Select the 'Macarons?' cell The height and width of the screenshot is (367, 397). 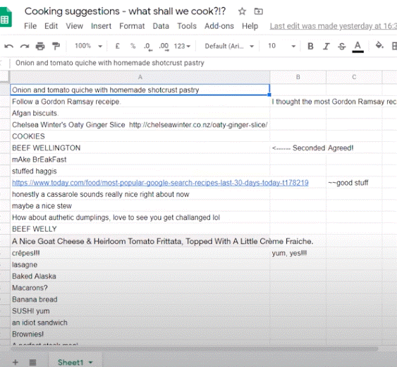(x=140, y=288)
